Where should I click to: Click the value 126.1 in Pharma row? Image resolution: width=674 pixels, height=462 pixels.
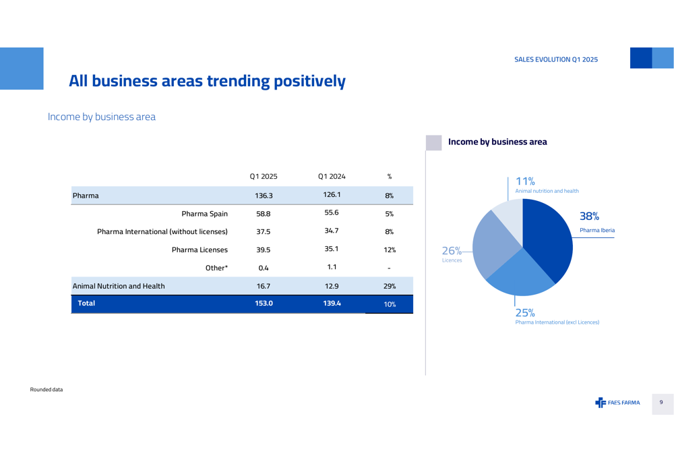point(332,195)
